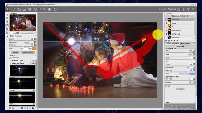Click the Navigator zoom percentage field

coord(13,33)
